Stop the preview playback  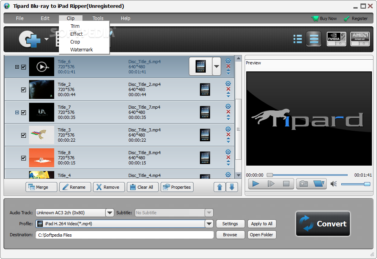point(286,184)
